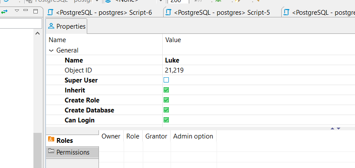Minimize the navigator panel

tap(26, 10)
